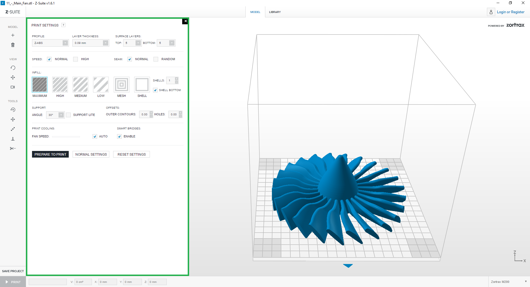
Task: Select the scale model tool
Action: point(13,129)
